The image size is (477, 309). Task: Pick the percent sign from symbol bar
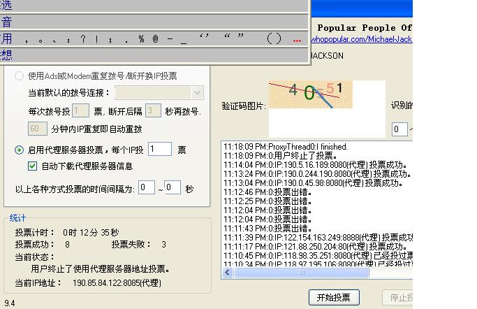point(141,39)
